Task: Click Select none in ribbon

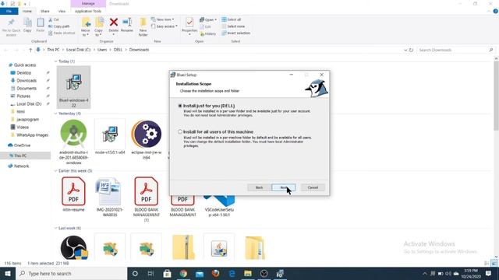Action: click(x=233, y=26)
